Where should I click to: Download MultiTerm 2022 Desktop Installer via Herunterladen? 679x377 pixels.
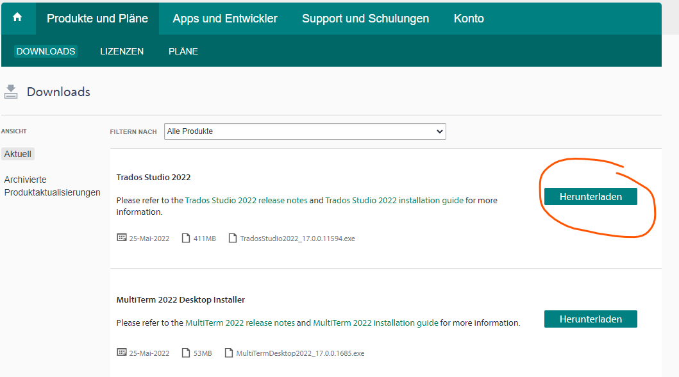tap(591, 319)
